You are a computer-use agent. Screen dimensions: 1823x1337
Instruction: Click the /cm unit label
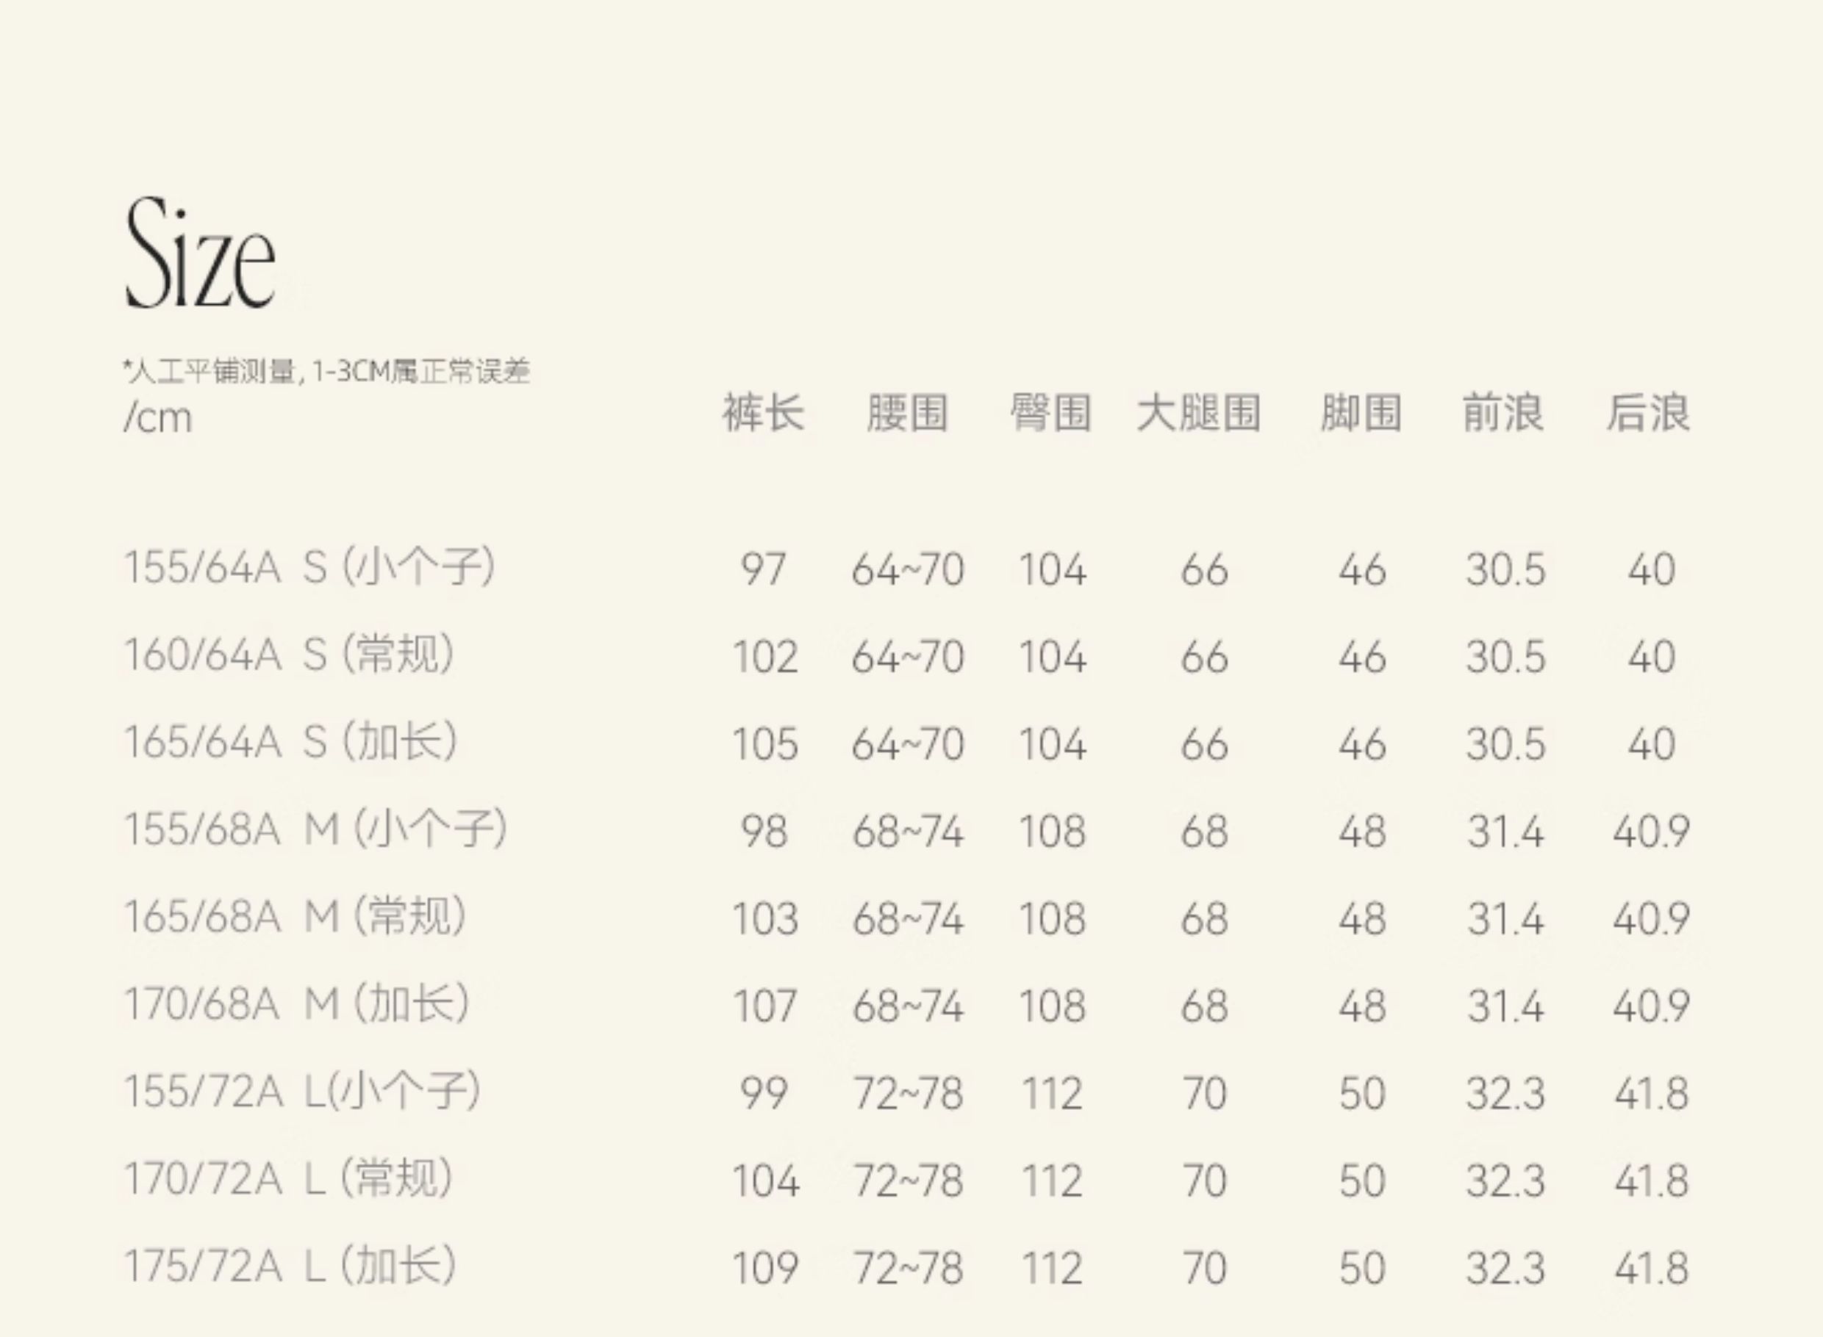tap(158, 419)
